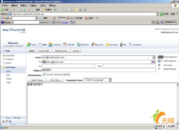Open the Back button history arrow

(10, 10)
